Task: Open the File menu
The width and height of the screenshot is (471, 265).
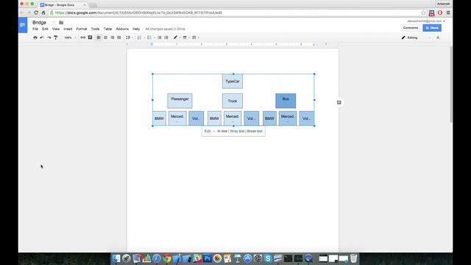Action: (x=35, y=29)
